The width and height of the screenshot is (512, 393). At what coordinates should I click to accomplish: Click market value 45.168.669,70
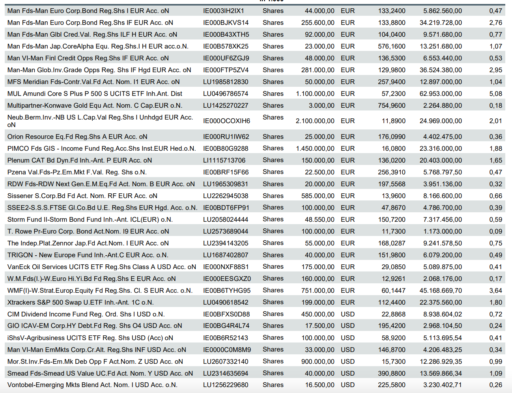click(x=441, y=291)
